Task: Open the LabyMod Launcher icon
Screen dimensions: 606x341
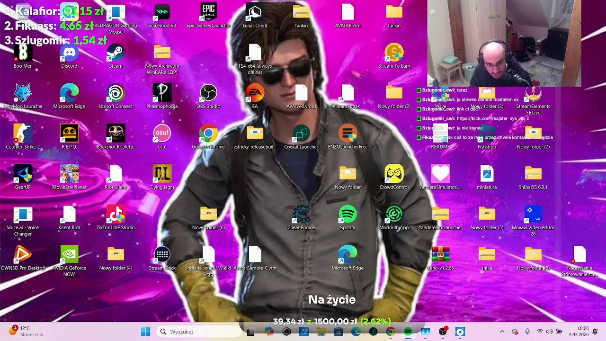Action: 23,97
